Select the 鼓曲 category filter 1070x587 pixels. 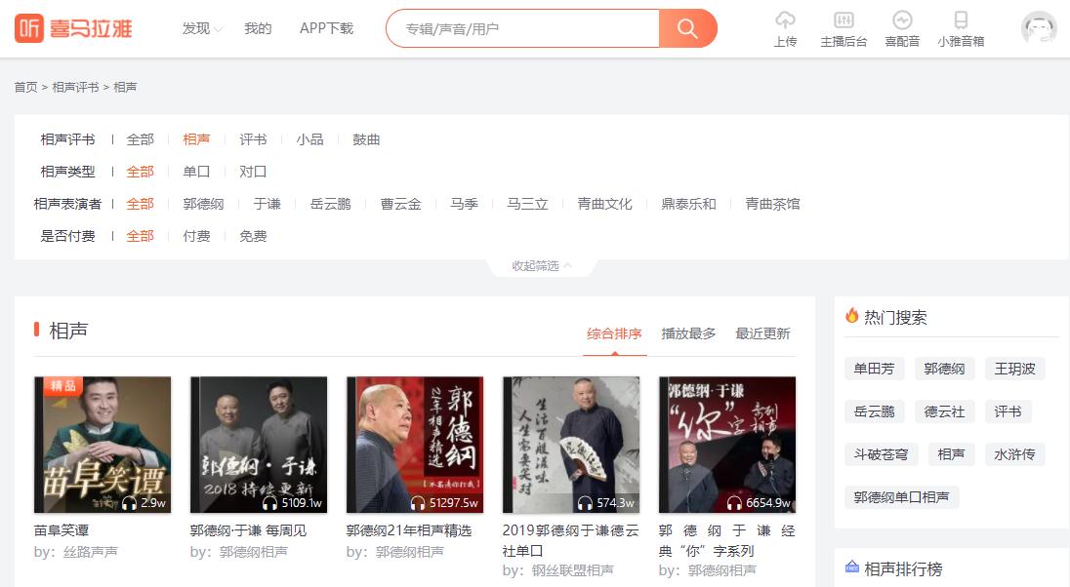[366, 139]
